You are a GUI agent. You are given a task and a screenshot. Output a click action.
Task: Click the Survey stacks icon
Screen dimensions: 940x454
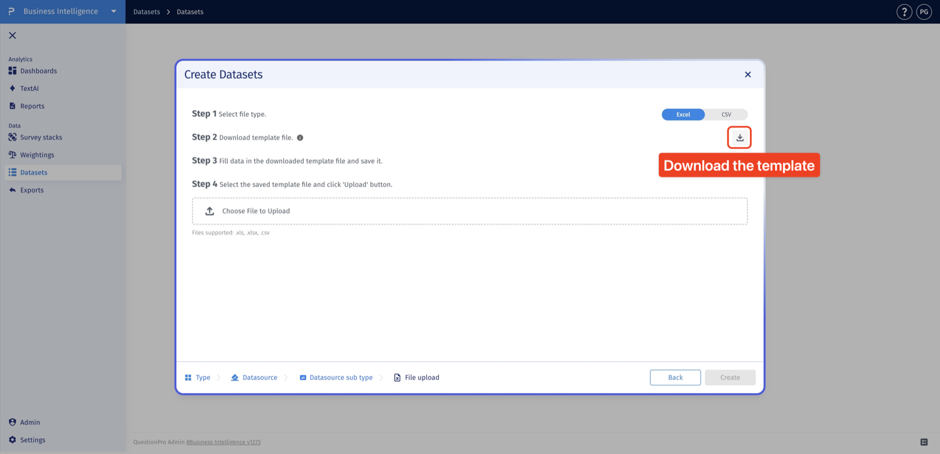tap(12, 137)
